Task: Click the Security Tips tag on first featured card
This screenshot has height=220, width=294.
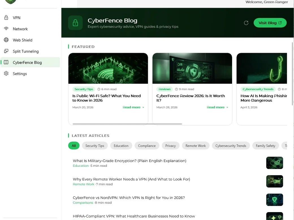Action: (x=84, y=89)
